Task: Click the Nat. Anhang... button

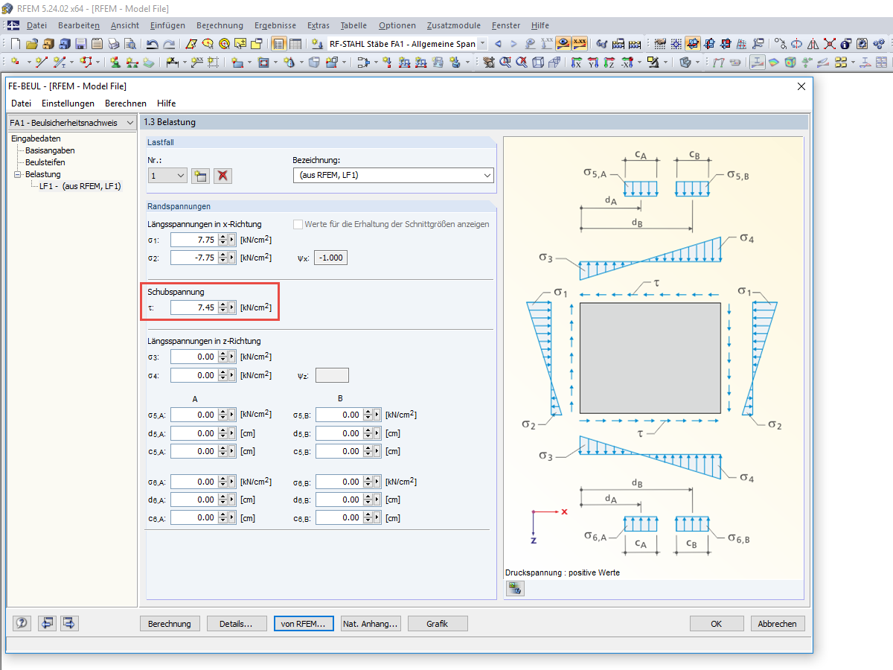Action: tap(371, 624)
